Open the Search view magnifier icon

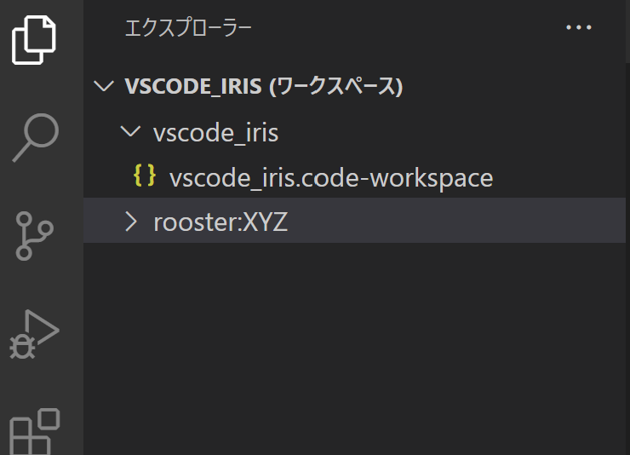tap(36, 136)
